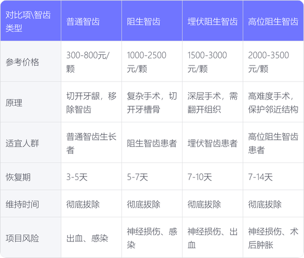Click the "1000-2500元/颗" price cell
The image size is (304, 258).
pos(152,61)
